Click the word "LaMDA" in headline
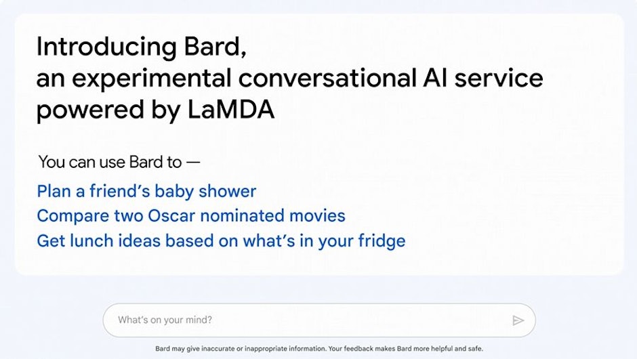Image resolution: width=637 pixels, height=359 pixels. point(231,110)
